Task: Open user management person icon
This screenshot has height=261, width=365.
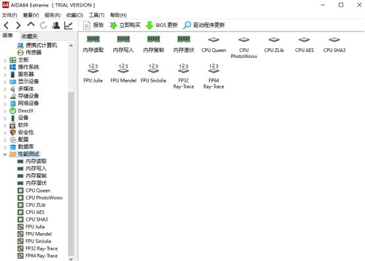Action: pyautogui.click(x=56, y=25)
